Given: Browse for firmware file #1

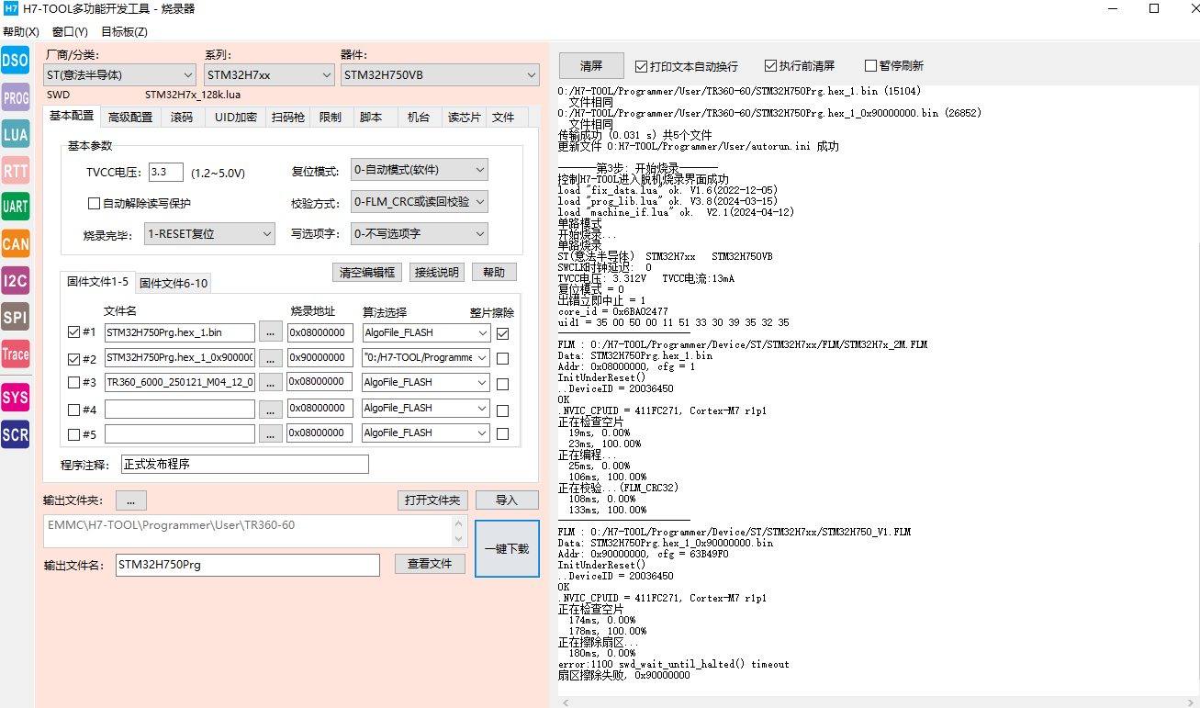Looking at the screenshot, I should pyautogui.click(x=270, y=332).
